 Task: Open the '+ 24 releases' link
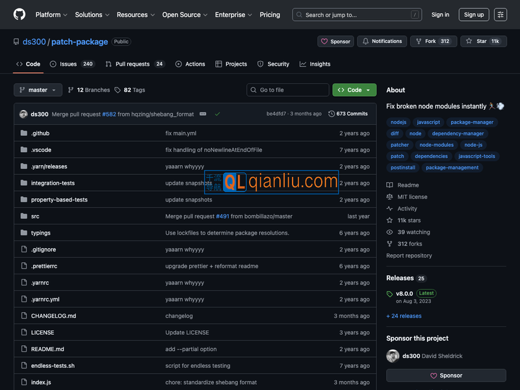click(x=404, y=316)
